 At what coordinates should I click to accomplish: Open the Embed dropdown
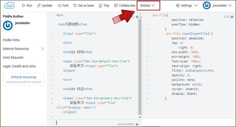click(147, 6)
